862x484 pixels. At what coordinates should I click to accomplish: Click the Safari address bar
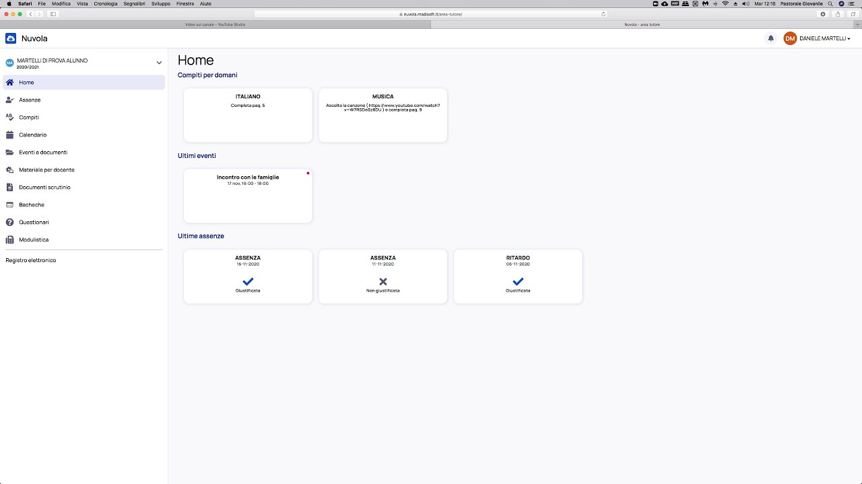tap(431, 13)
